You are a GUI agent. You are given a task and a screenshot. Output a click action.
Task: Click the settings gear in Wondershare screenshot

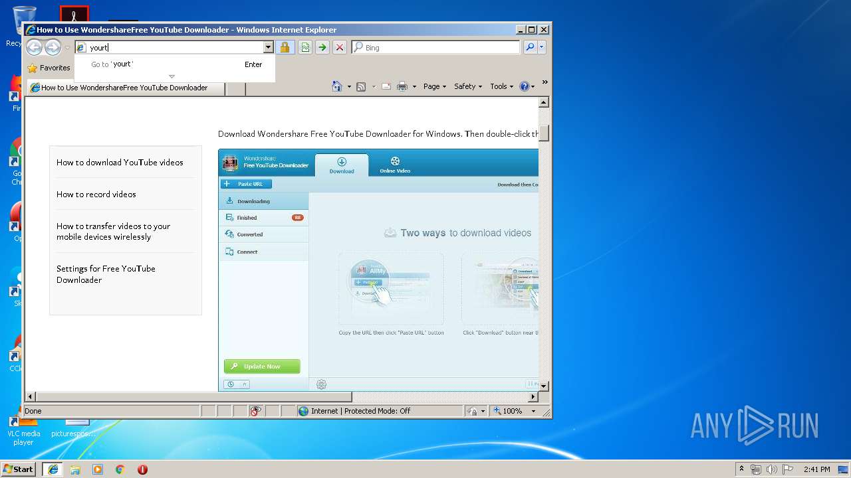tap(321, 384)
